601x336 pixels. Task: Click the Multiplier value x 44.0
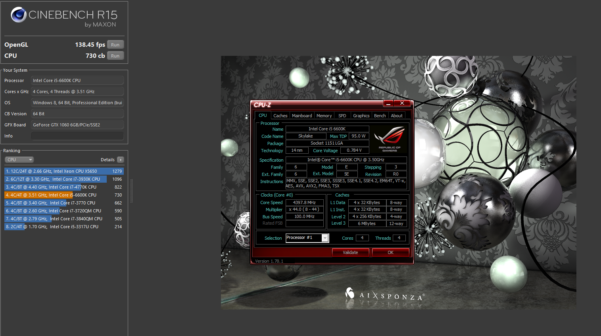305,209
